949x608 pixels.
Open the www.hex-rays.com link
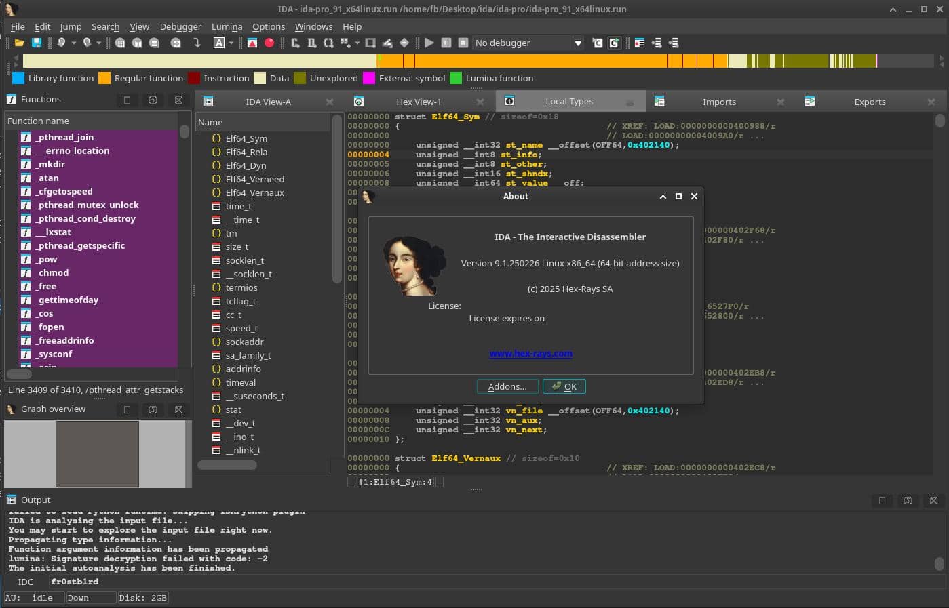click(x=530, y=353)
